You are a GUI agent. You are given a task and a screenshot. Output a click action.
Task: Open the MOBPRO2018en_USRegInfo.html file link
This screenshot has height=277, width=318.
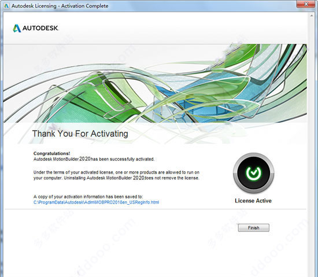click(96, 202)
